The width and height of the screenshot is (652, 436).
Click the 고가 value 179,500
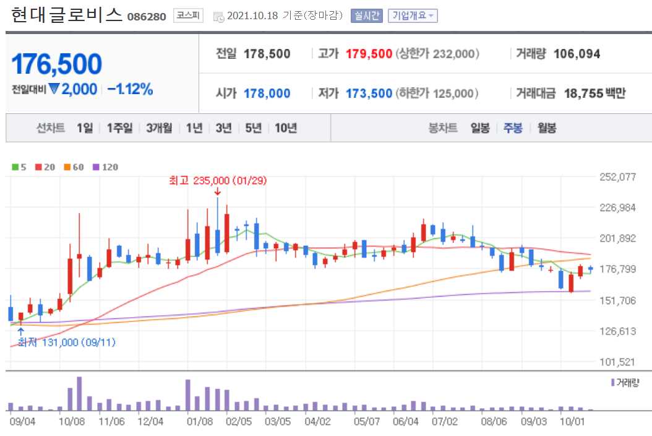tap(369, 54)
